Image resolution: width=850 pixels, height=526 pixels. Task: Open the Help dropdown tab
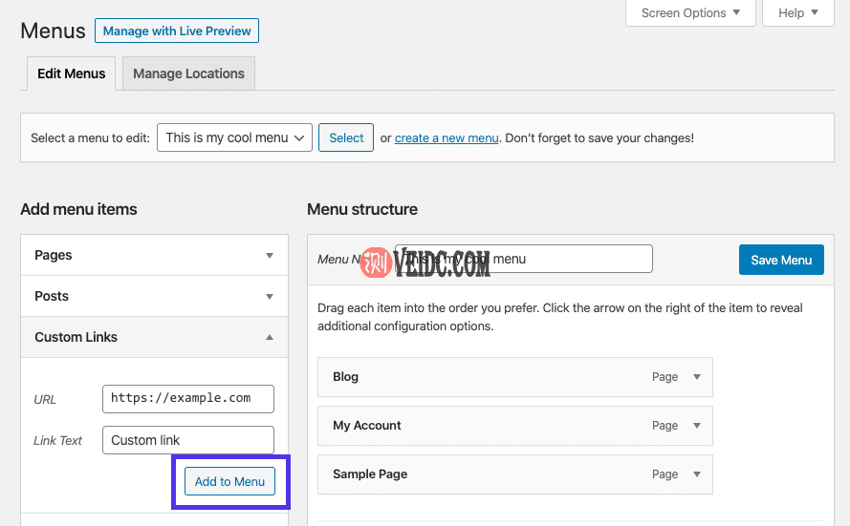point(798,13)
